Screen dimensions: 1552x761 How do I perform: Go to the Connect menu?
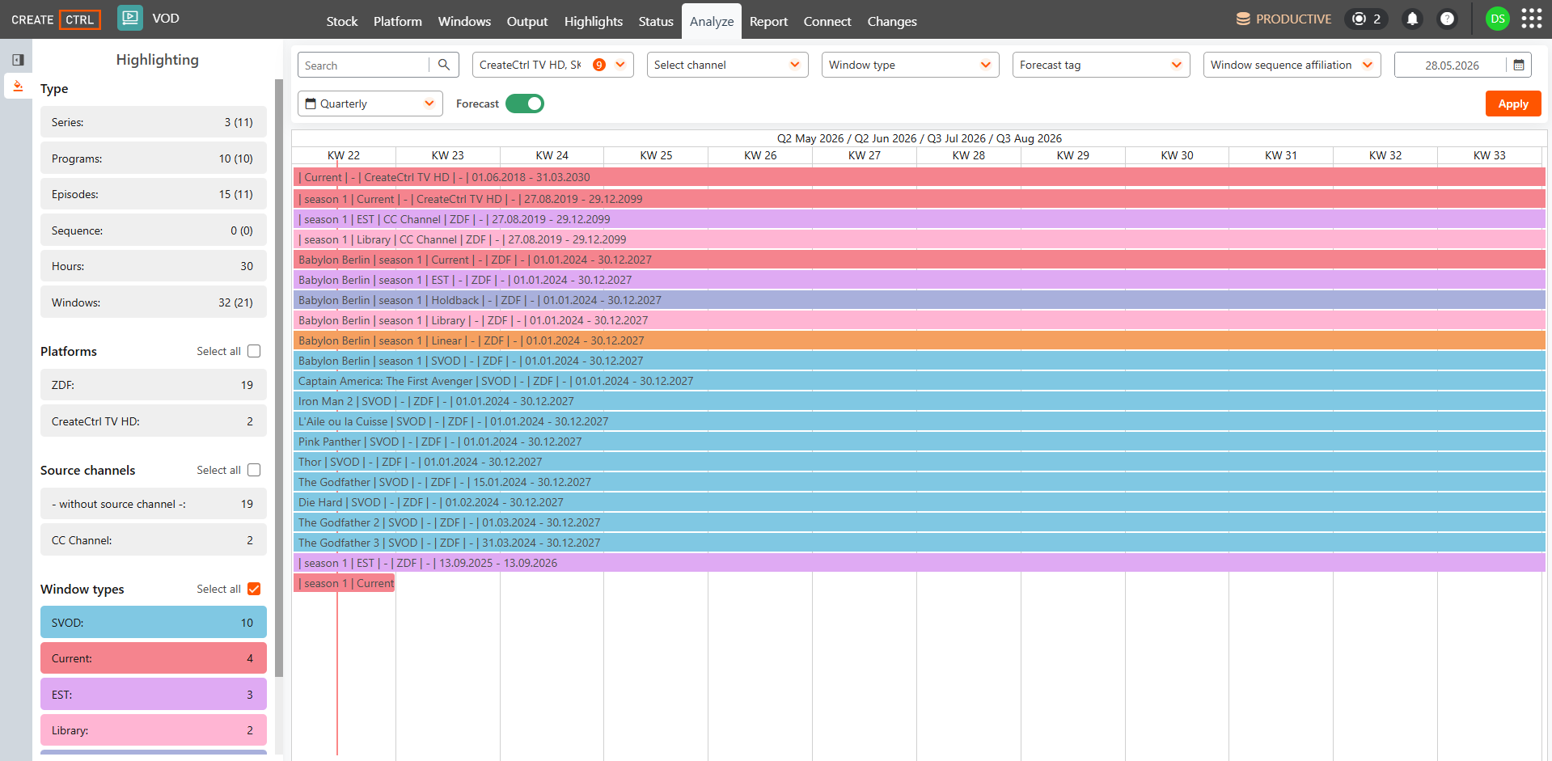point(827,21)
